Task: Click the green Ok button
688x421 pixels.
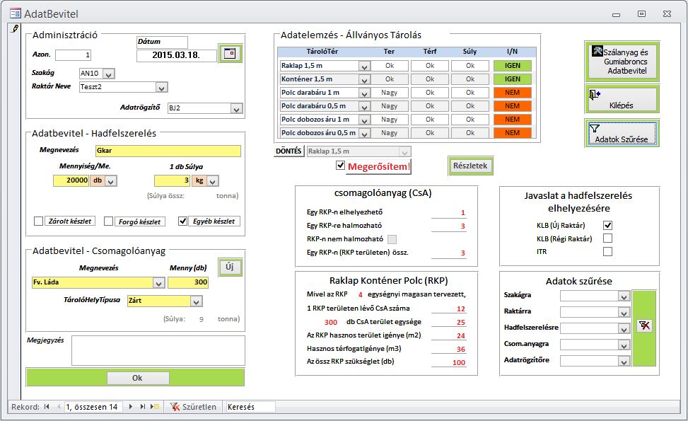Action: click(x=137, y=378)
